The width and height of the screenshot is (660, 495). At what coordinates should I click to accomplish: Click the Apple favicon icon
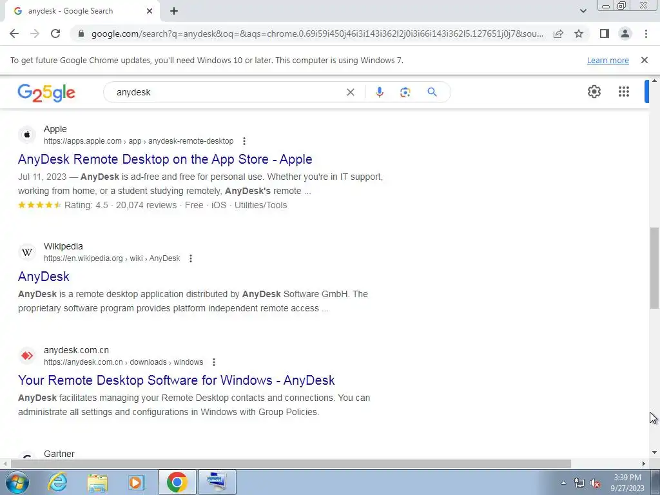tap(27, 135)
